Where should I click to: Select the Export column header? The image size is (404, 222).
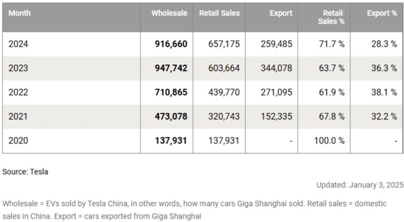281,13
